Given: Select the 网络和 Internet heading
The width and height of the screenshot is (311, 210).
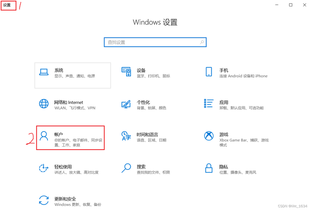Looking at the screenshot, I should pyautogui.click(x=69, y=102).
